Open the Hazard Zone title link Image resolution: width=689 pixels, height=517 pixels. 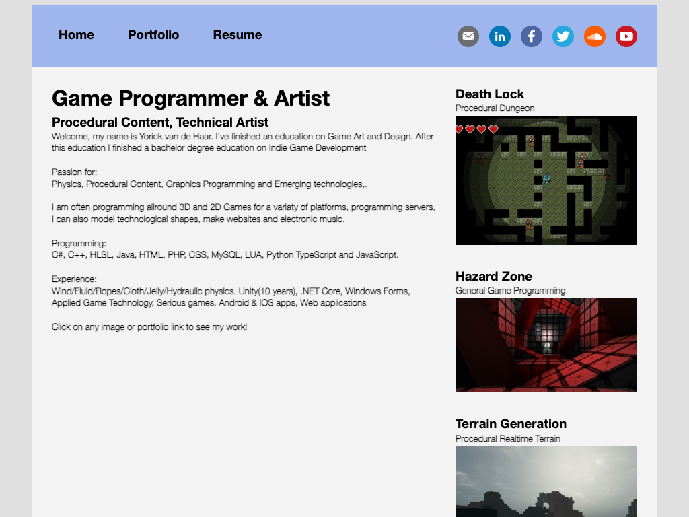(494, 277)
